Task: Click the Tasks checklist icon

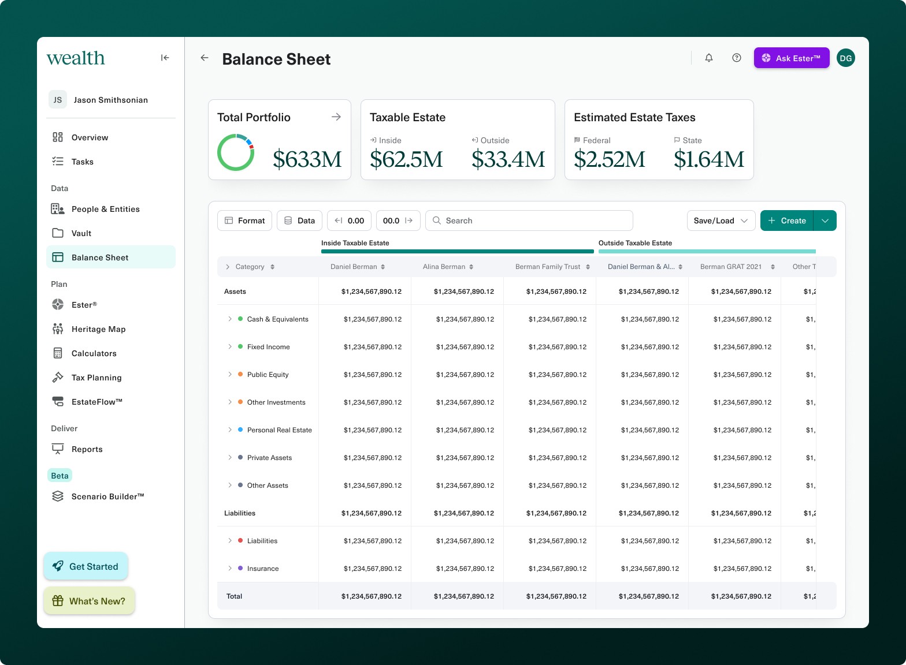Action: (58, 162)
